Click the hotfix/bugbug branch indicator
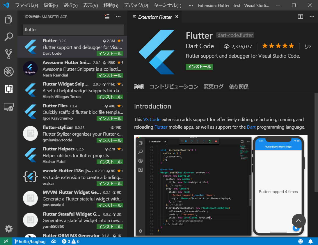Viewport: 318px width, 245px height. [30, 241]
